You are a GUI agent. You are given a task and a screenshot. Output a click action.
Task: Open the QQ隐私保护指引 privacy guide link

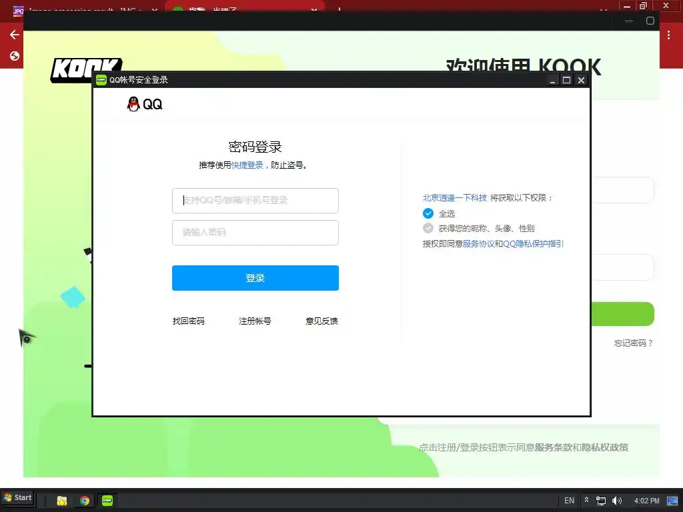(x=533, y=244)
